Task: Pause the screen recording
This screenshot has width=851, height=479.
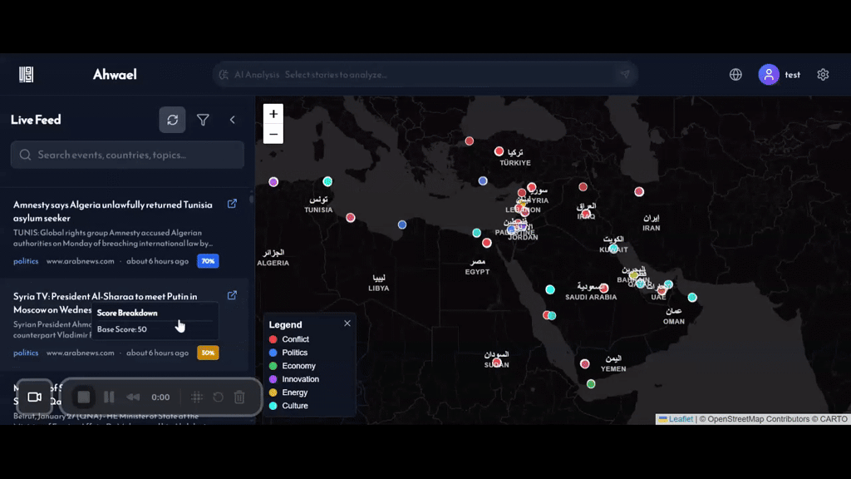Action: point(109,397)
